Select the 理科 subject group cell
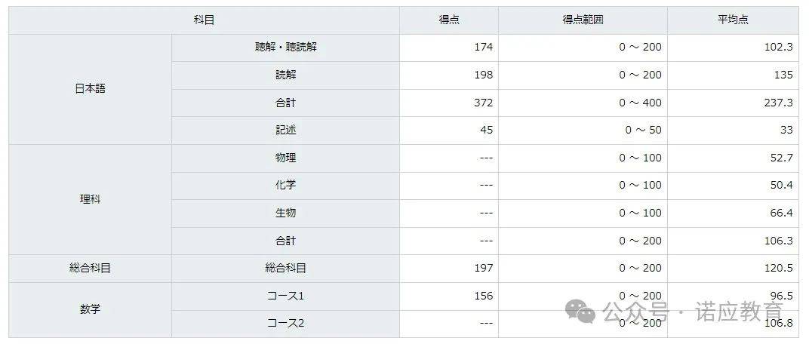This screenshot has width=809, height=344. point(91,200)
